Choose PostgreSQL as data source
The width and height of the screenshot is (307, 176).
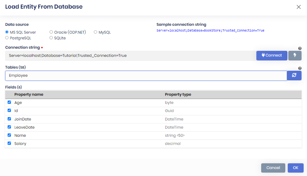coord(6,38)
